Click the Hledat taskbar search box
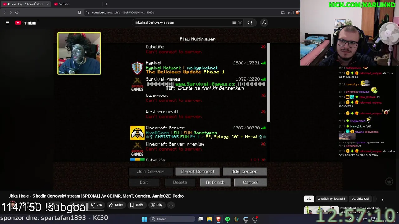Viewport: 399px width, 224px height. 171,219
